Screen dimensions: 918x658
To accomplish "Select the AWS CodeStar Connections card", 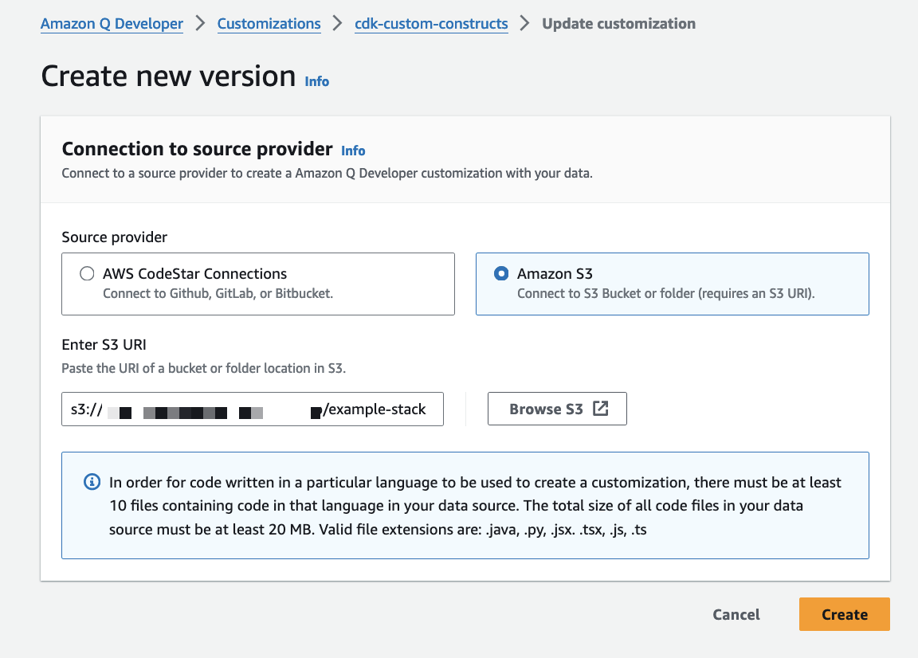I will [x=258, y=284].
